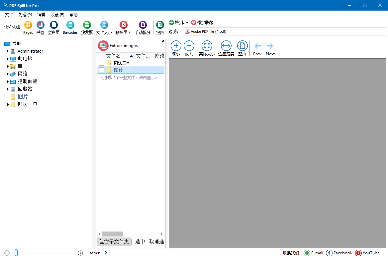This screenshot has height=260, width=388.
Task: Open the 文件 menu
Action: click(x=9, y=15)
